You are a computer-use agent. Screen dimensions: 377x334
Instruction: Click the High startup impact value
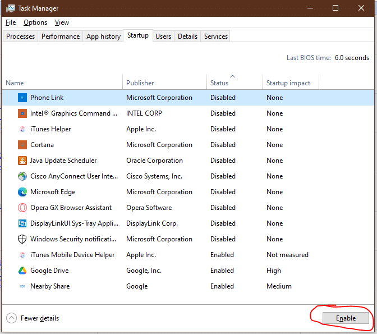pyautogui.click(x=274, y=271)
